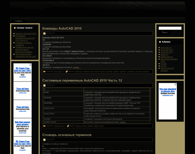Open tag пакета
The width and height of the screenshot is (195, 154).
coord(116,71)
